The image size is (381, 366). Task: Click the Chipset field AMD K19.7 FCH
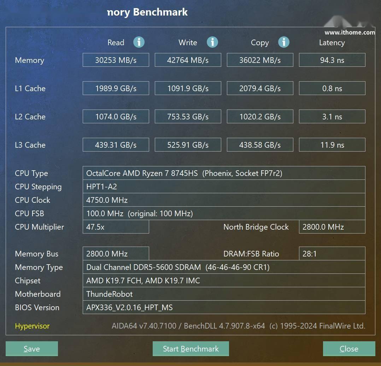[224, 281]
